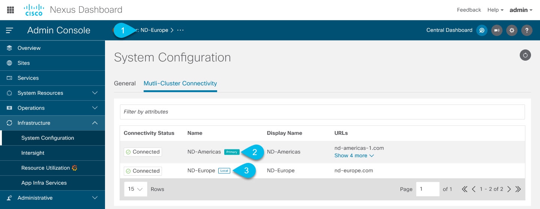
Task: Go to previous page of table
Action: (x=474, y=189)
